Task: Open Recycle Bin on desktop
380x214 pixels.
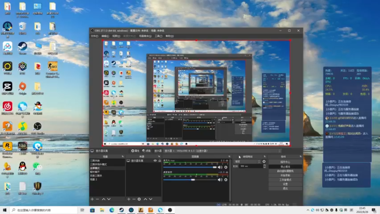Action: [22, 28]
